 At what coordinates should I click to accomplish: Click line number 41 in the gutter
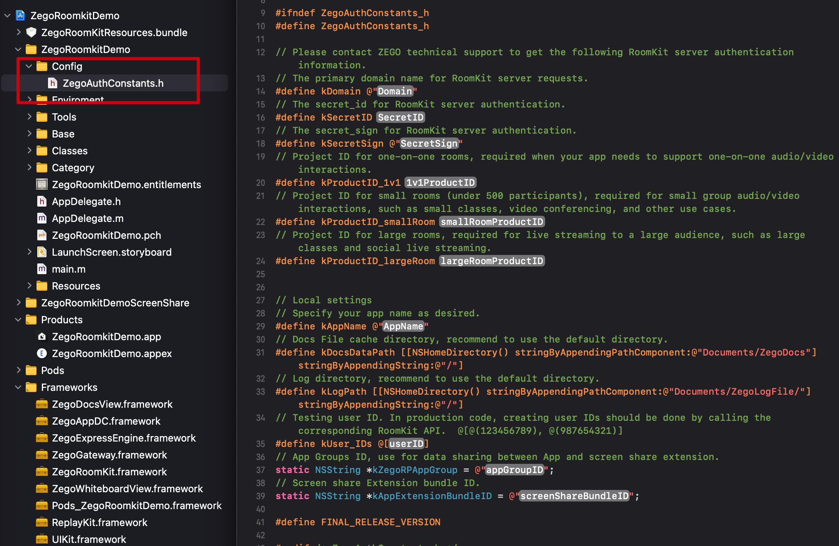pyautogui.click(x=260, y=522)
